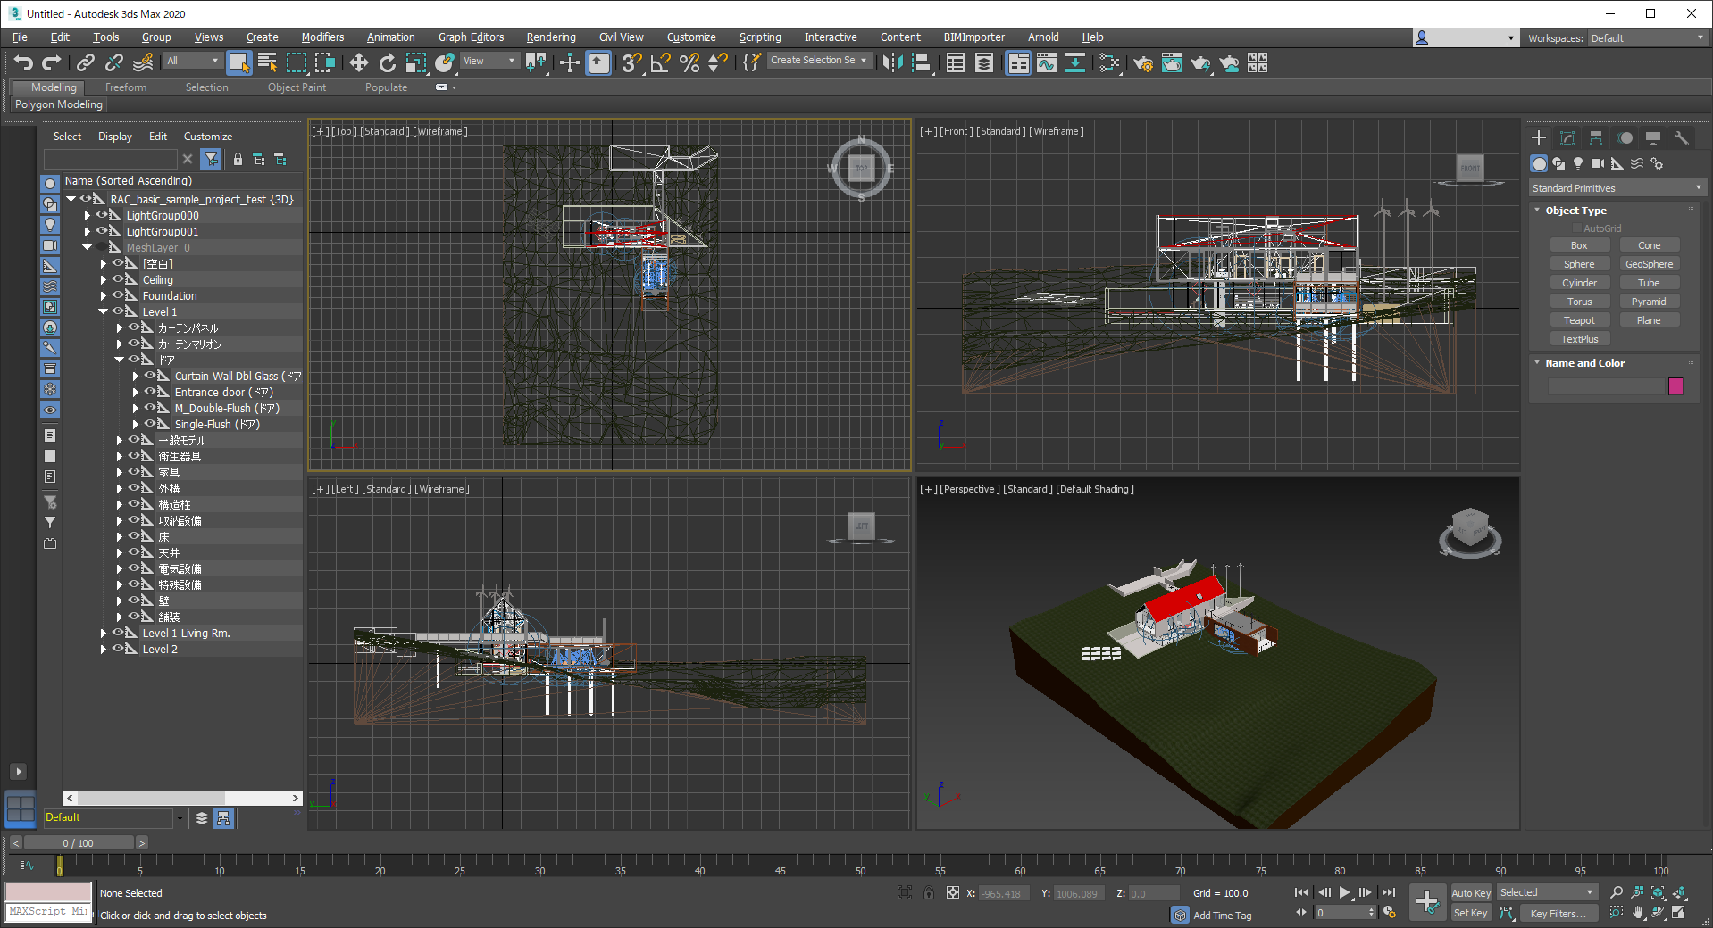Hide the Foundation layer using its eye icon
The height and width of the screenshot is (928, 1713).
pos(118,295)
